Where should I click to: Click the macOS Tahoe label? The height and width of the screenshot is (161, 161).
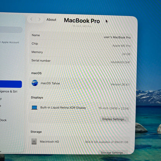(50, 83)
